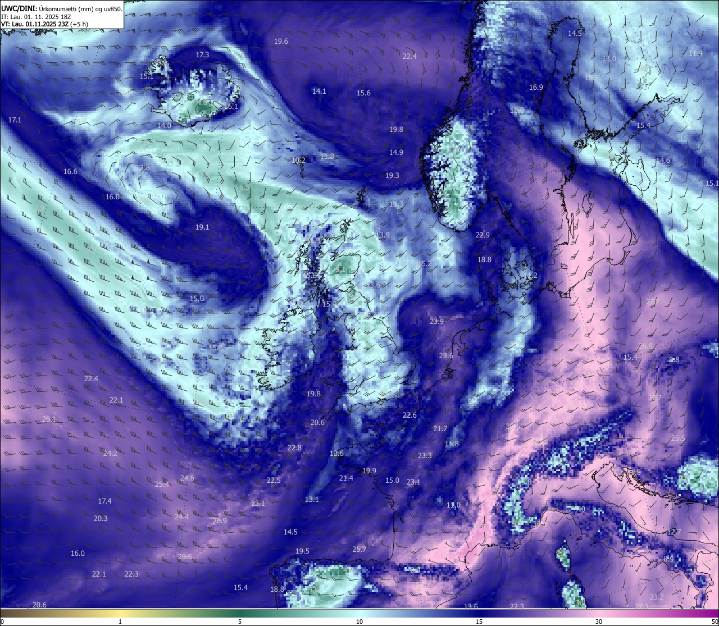Click the 25.7 map value
Image resolution: width=719 pixels, height=626 pixels.
click(x=359, y=550)
